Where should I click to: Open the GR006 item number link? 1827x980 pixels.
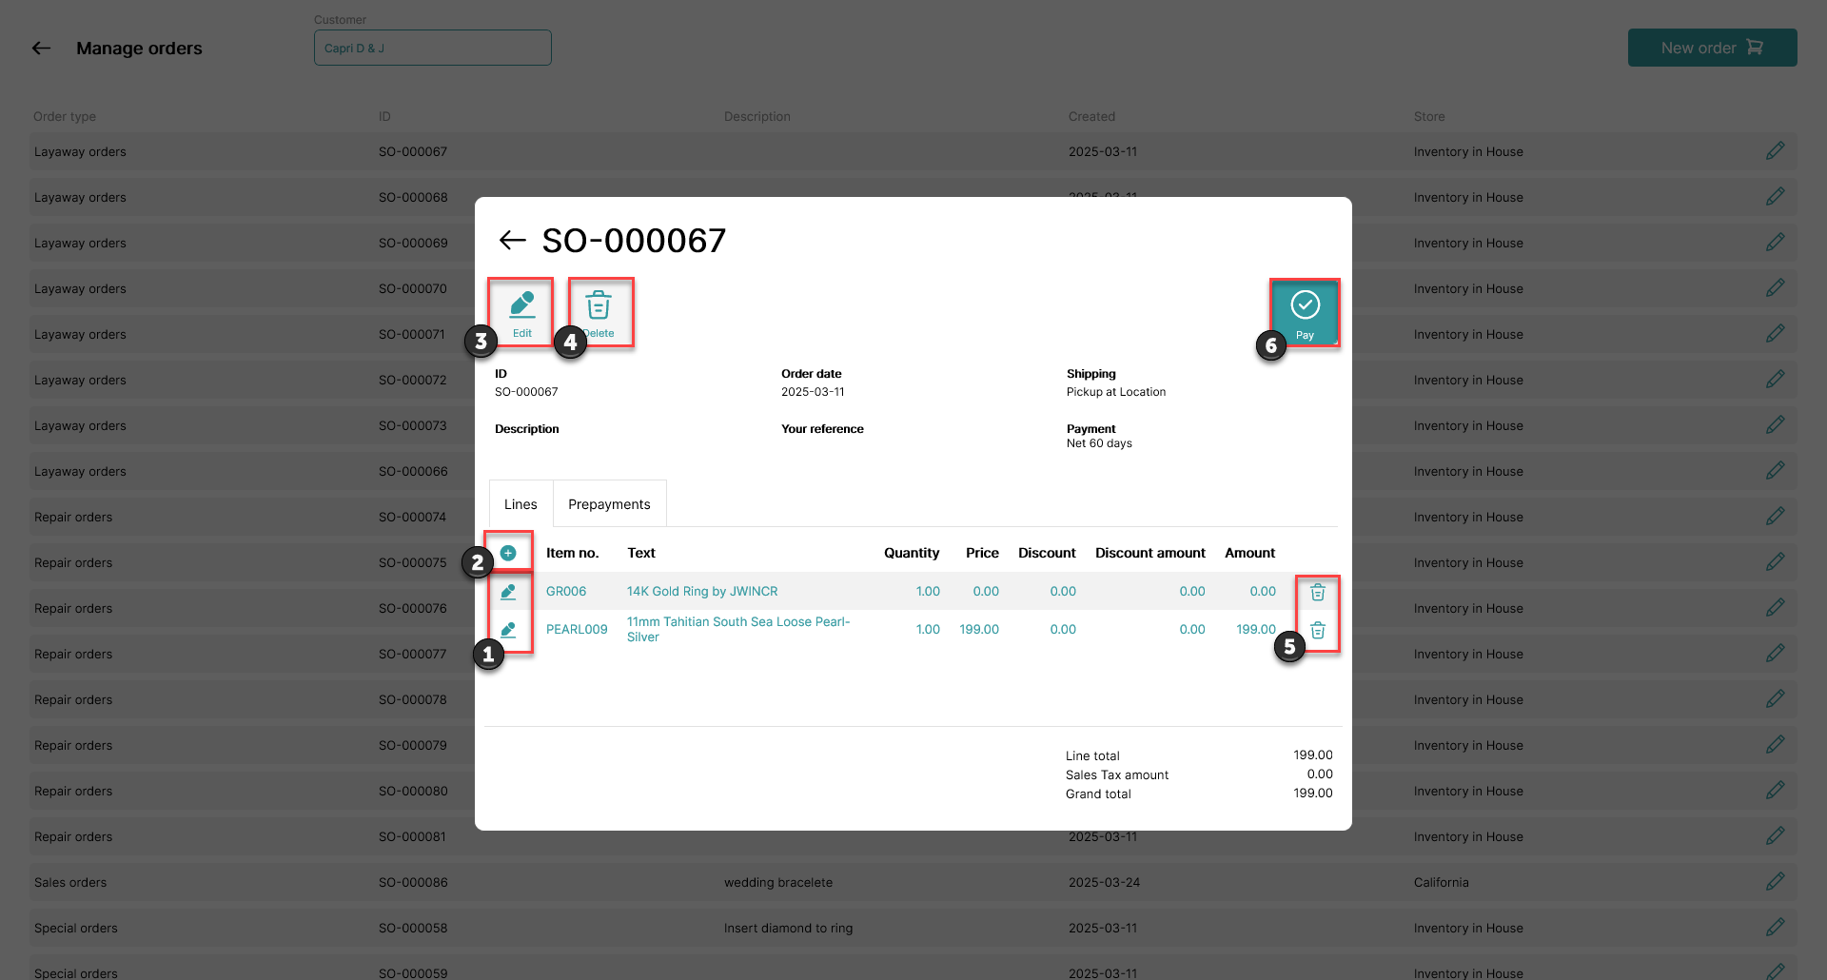coord(566,592)
